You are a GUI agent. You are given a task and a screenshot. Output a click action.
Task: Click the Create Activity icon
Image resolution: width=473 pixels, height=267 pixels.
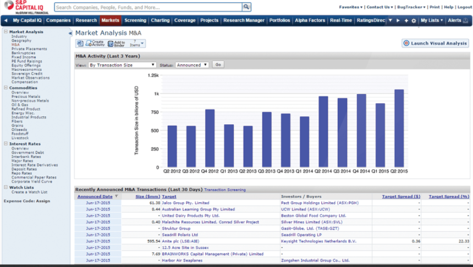click(x=88, y=43)
